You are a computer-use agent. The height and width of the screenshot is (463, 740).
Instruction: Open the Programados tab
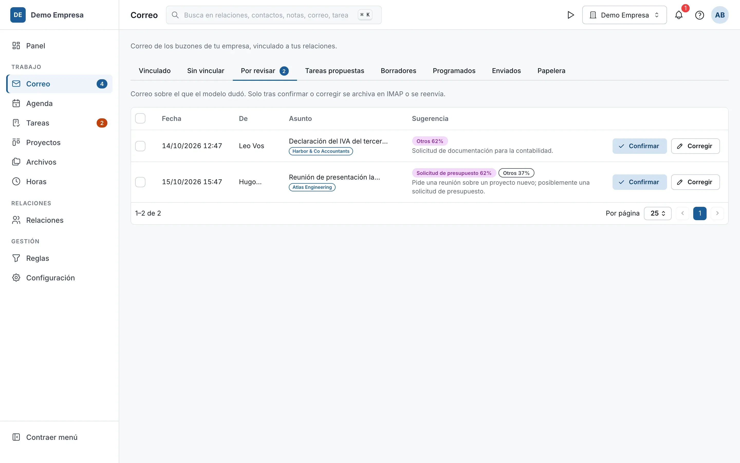point(454,71)
